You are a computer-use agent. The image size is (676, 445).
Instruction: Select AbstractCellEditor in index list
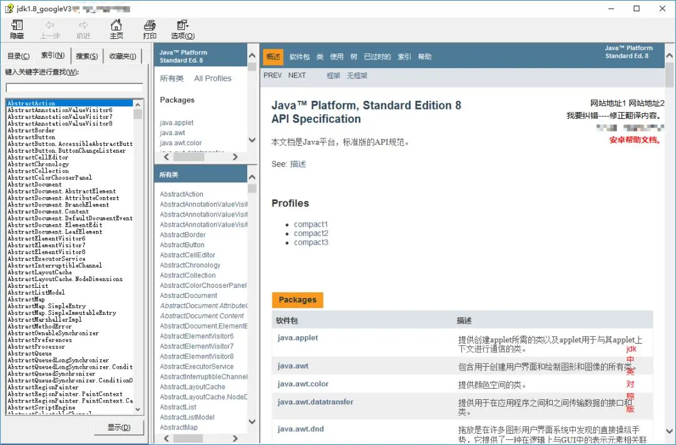pos(38,157)
